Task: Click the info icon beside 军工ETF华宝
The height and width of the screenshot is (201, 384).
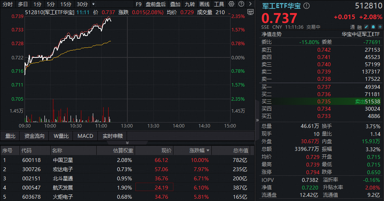Action: point(306,6)
